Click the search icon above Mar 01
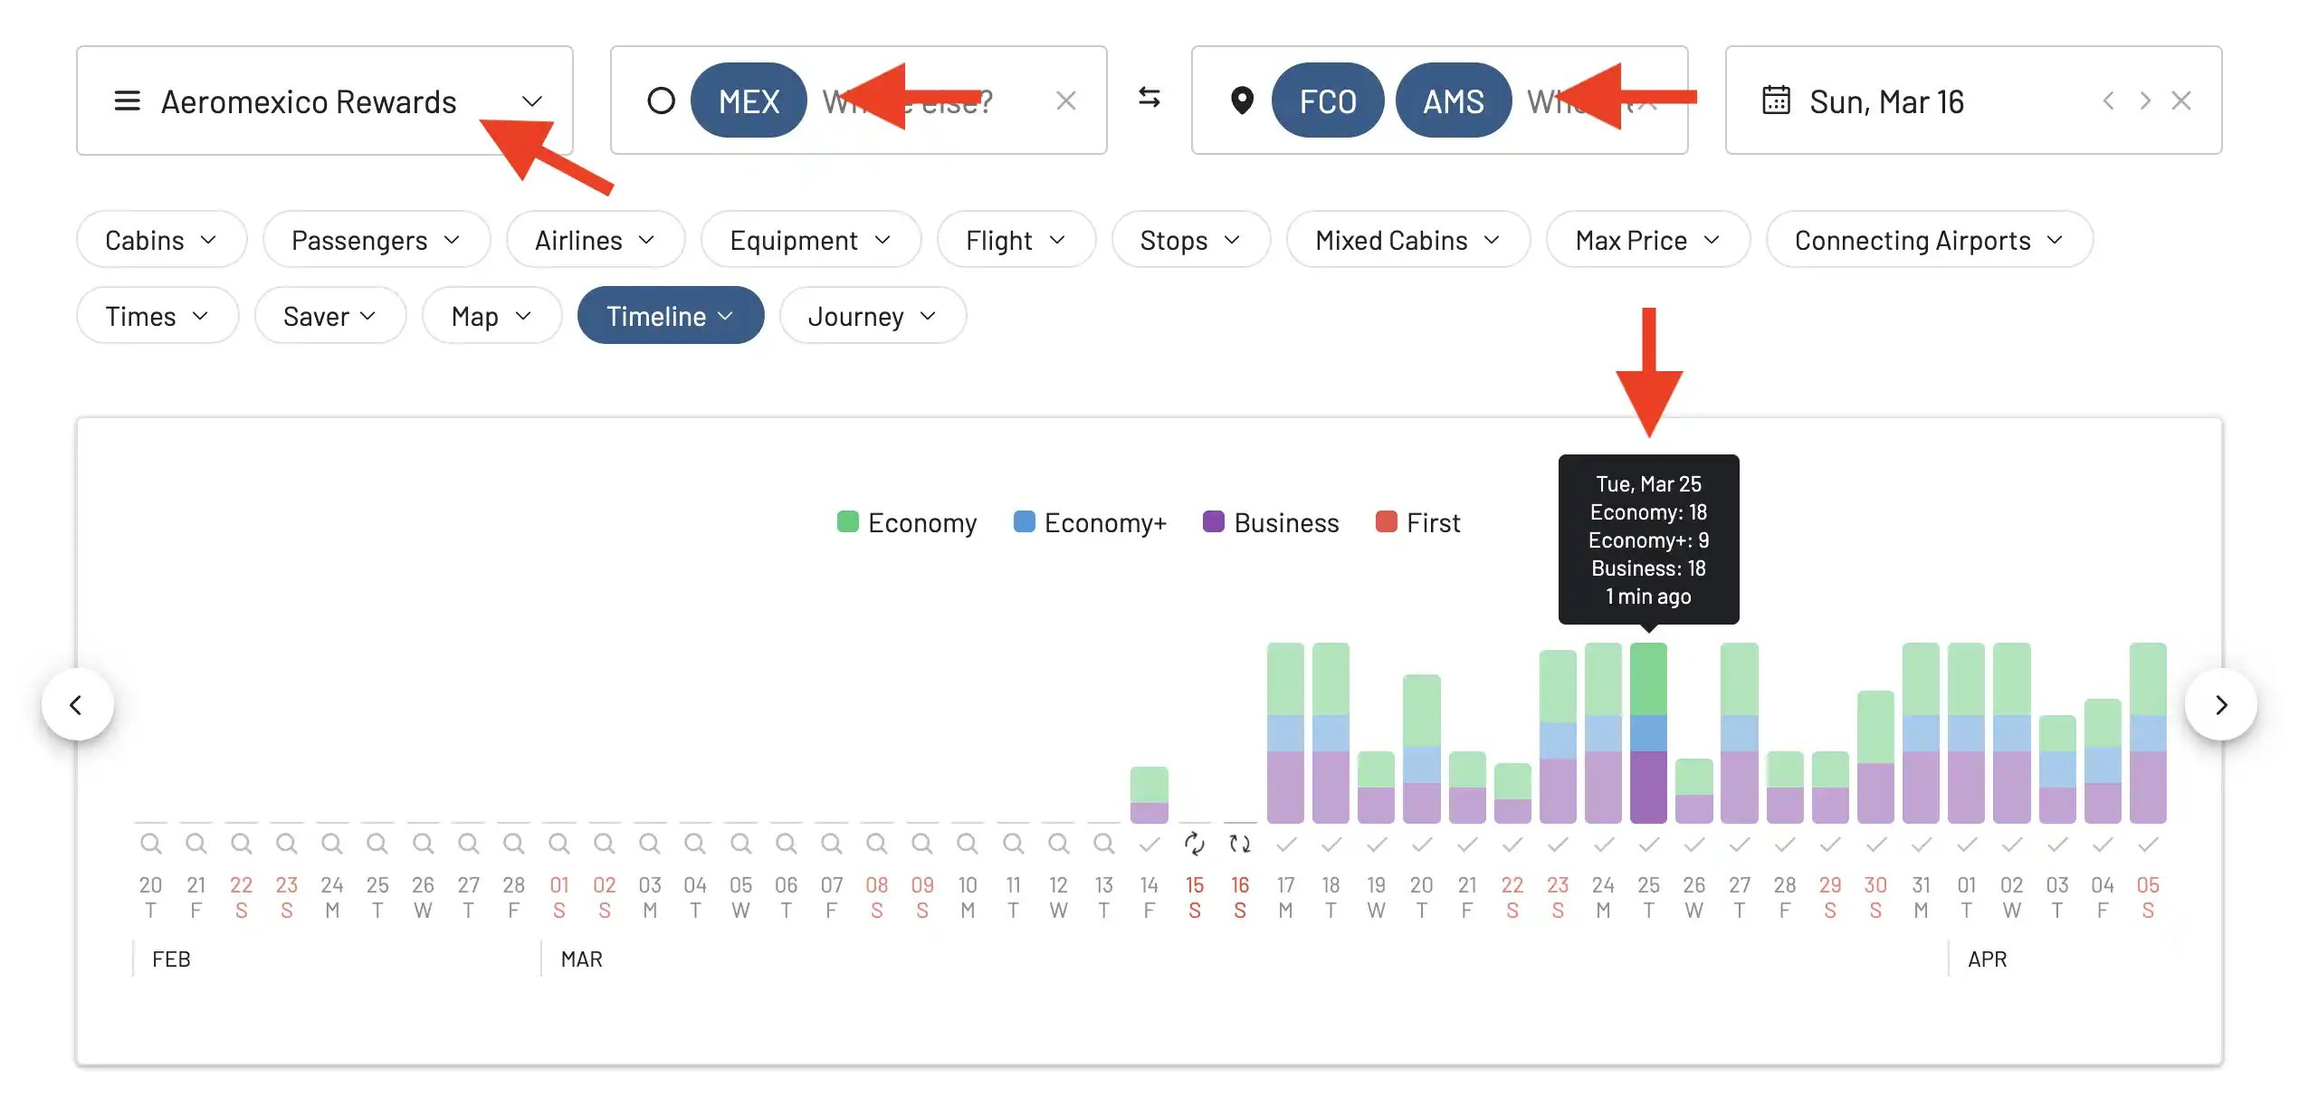This screenshot has width=2299, height=1117. [559, 844]
